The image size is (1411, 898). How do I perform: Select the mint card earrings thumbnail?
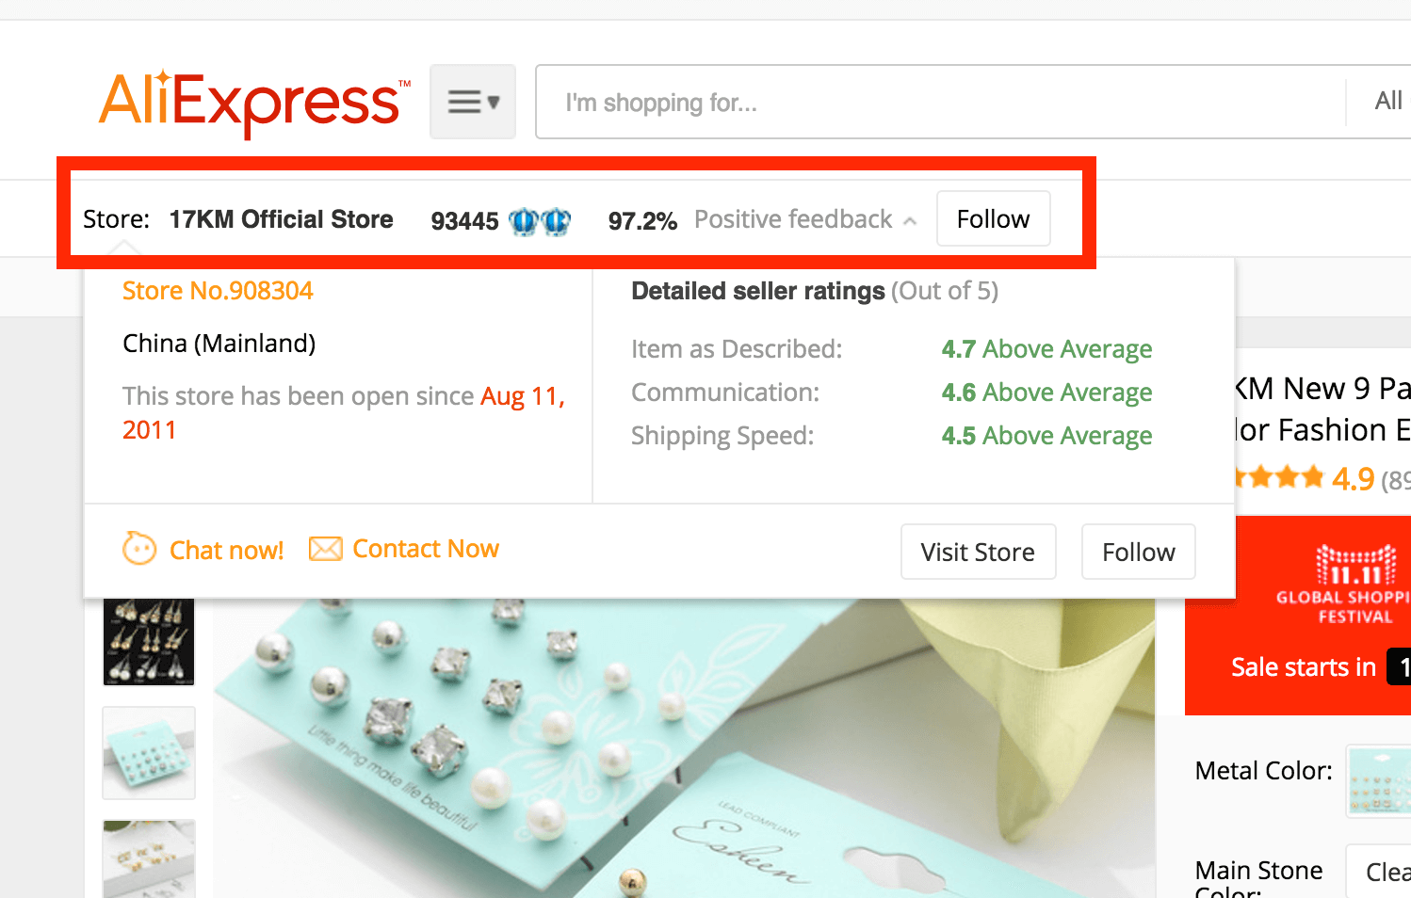(149, 753)
